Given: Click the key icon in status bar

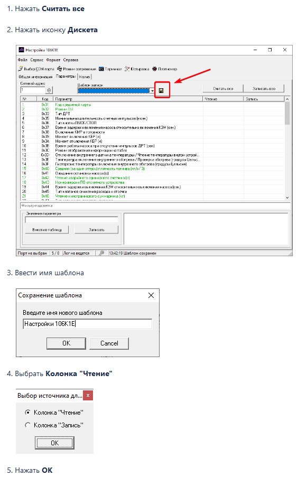Looking at the screenshot, I should click(101, 253).
